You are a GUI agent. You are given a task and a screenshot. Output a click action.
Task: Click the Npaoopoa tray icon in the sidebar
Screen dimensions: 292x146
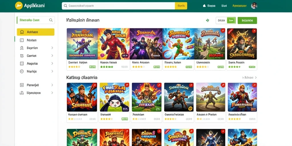tap(22, 93)
